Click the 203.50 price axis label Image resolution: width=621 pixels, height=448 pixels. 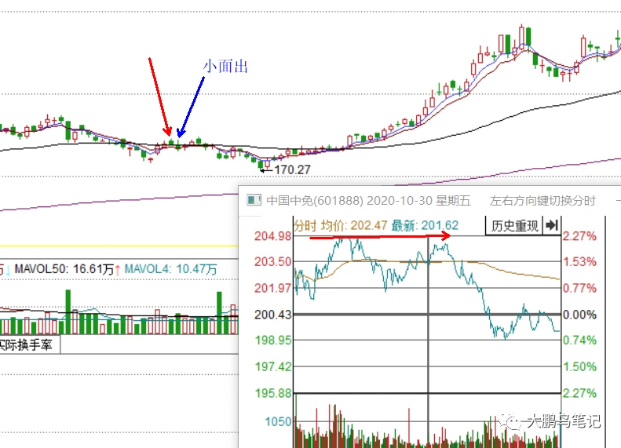coord(272,261)
